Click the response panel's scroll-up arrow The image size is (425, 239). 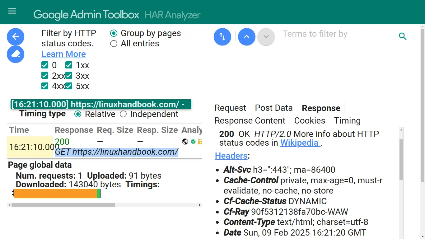[x=401, y=130]
